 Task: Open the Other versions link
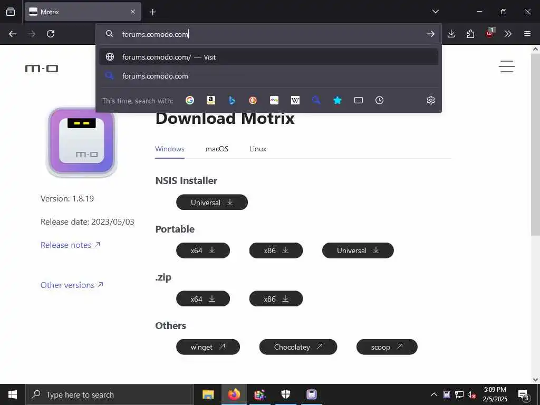[72, 285]
